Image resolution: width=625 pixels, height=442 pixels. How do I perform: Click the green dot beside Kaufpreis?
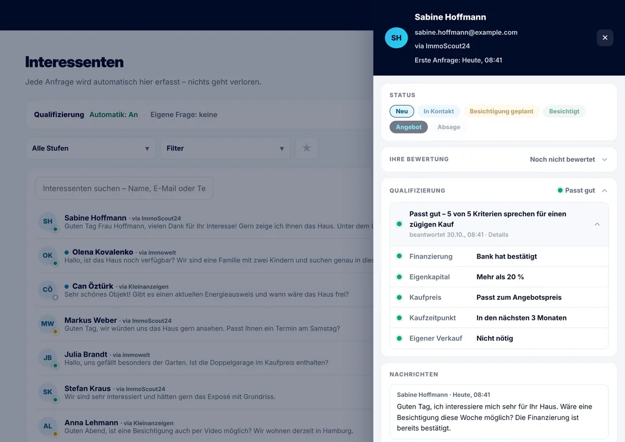tap(399, 297)
